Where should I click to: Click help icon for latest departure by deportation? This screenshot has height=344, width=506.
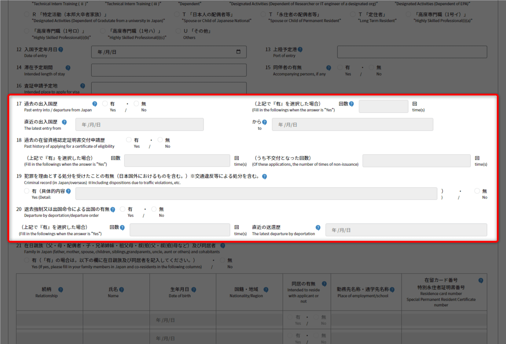pos(318,228)
